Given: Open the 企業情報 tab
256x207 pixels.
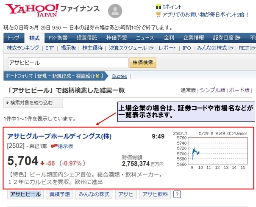Looking at the screenshot, I should [x=193, y=38].
